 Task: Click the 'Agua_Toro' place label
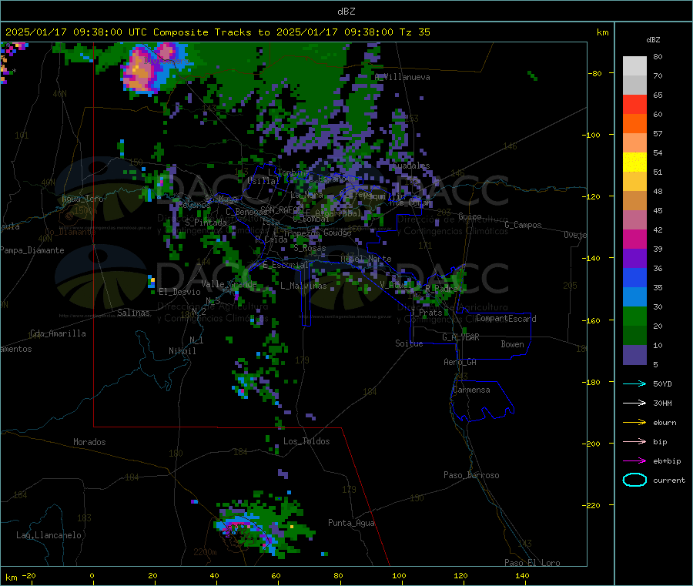tap(82, 199)
